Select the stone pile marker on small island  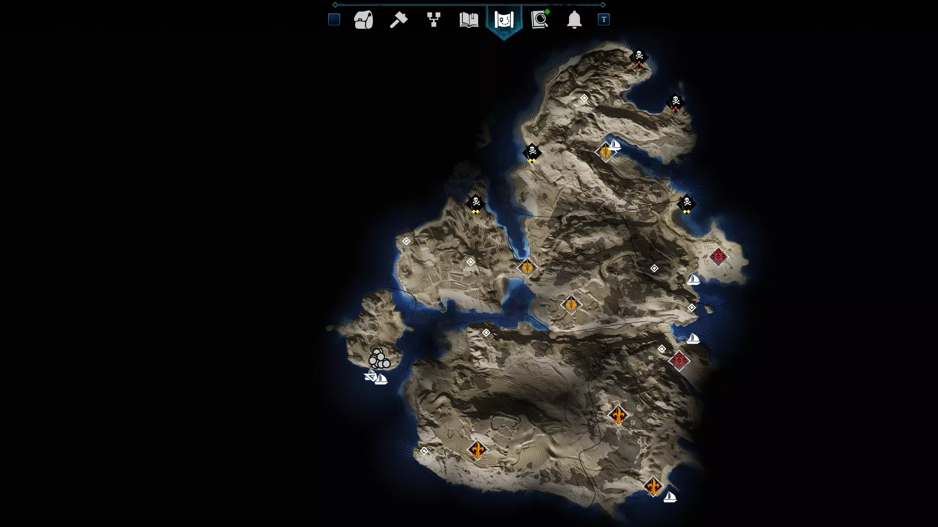[x=379, y=359]
